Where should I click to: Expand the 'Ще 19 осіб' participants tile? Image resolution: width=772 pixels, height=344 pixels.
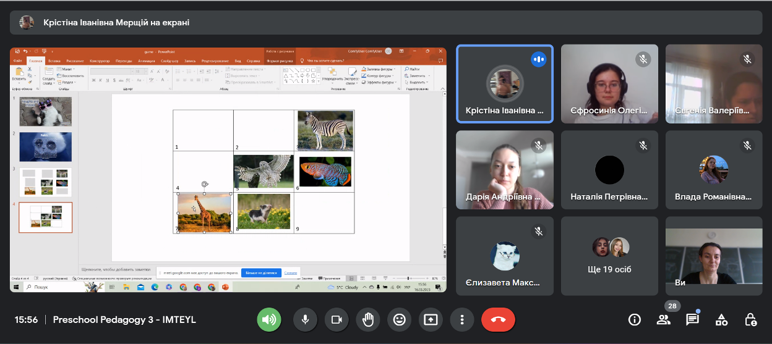[611, 256]
